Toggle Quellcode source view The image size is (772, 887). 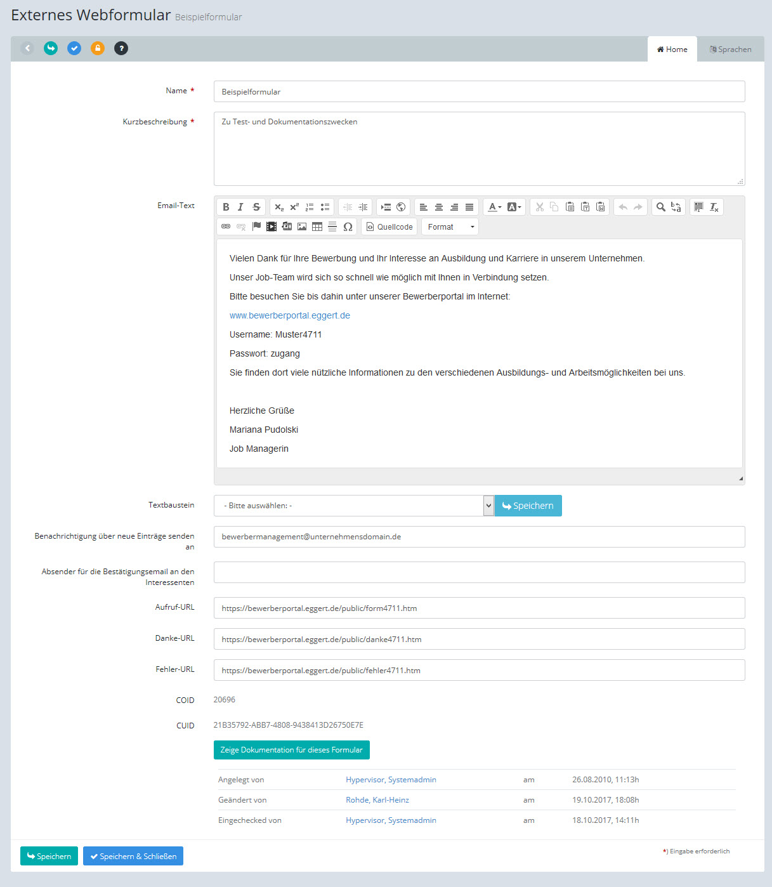pos(389,227)
